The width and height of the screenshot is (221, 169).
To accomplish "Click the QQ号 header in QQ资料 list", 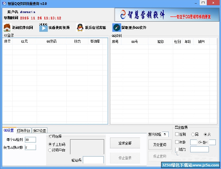I will [x=135, y=42].
